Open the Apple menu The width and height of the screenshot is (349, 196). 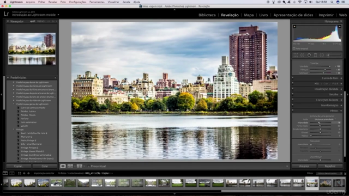(5, 2)
